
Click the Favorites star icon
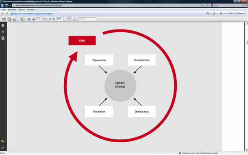pyautogui.click(x=2, y=13)
